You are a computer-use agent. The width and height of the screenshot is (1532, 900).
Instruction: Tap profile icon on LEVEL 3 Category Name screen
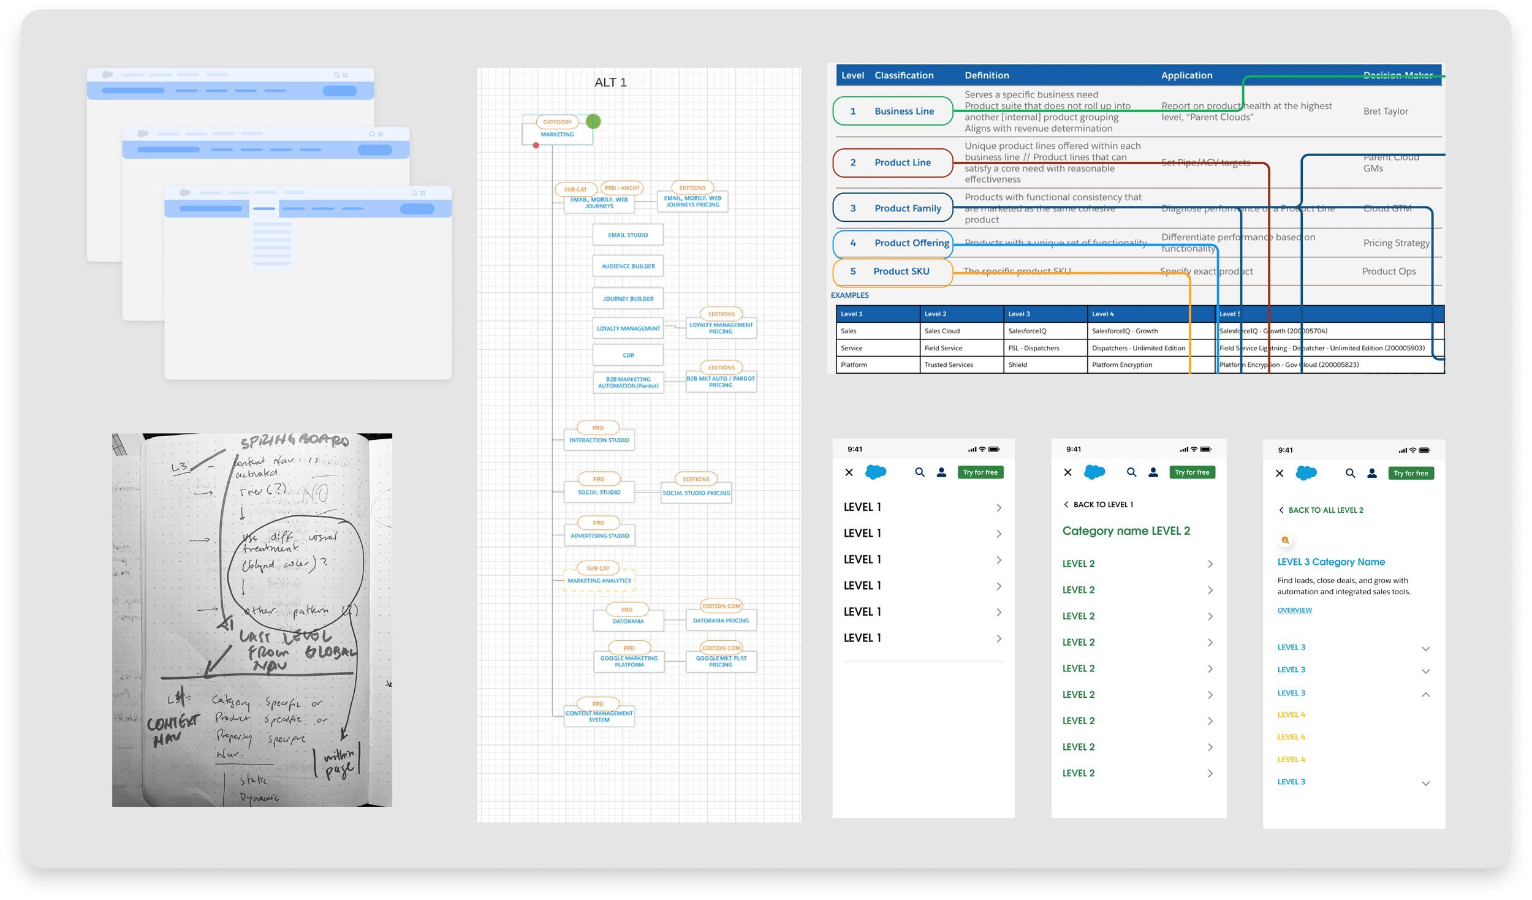pos(1372,474)
